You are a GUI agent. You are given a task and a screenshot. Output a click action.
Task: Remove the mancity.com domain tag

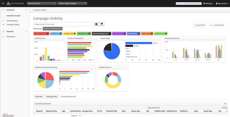coord(61,34)
